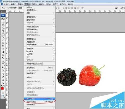125x109 pixels.
Task: Select the Type tool (T)
Action: coord(3,64)
